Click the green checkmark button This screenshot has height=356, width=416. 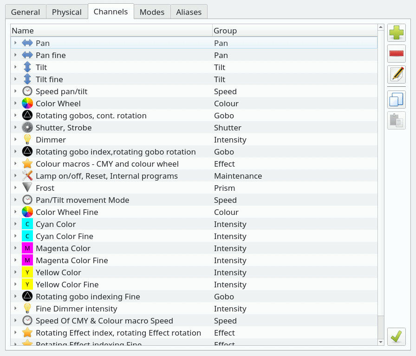[396, 337]
